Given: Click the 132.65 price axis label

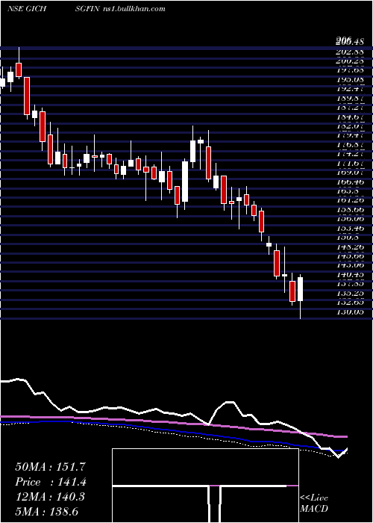Looking at the screenshot, I should [349, 303].
